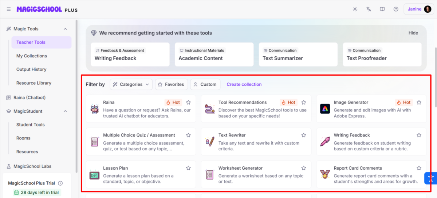Click the MagicSchool Plus Trial info icon
The width and height of the screenshot is (437, 198).
[60, 183]
